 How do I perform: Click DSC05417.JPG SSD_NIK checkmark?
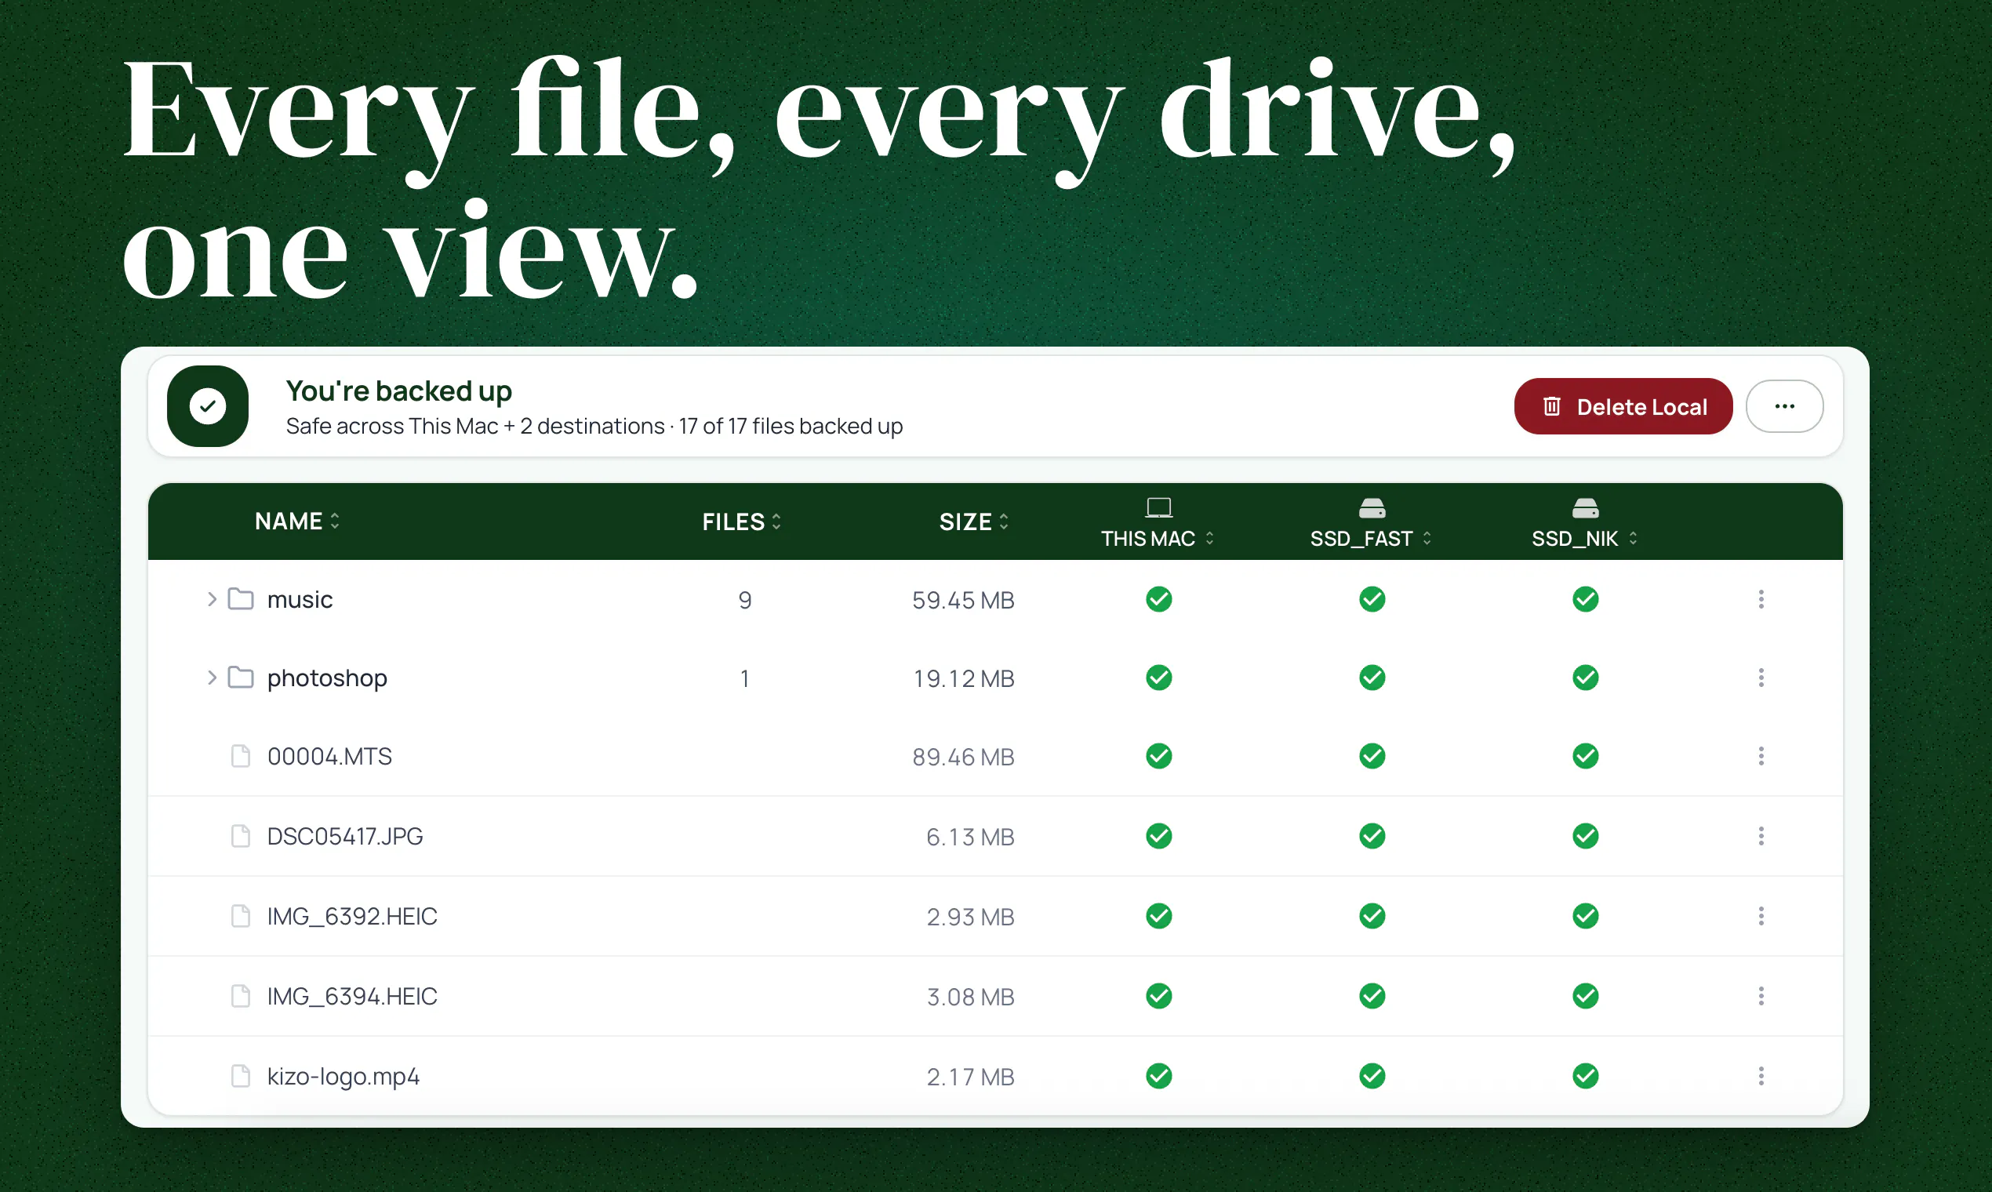click(1586, 836)
